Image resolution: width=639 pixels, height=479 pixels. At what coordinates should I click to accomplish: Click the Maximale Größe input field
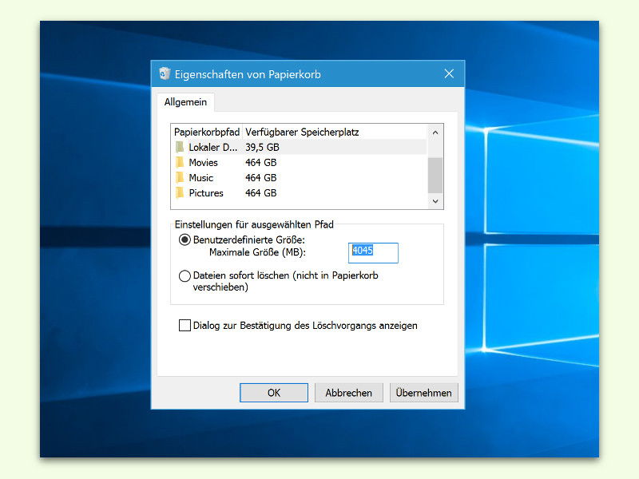tap(373, 253)
